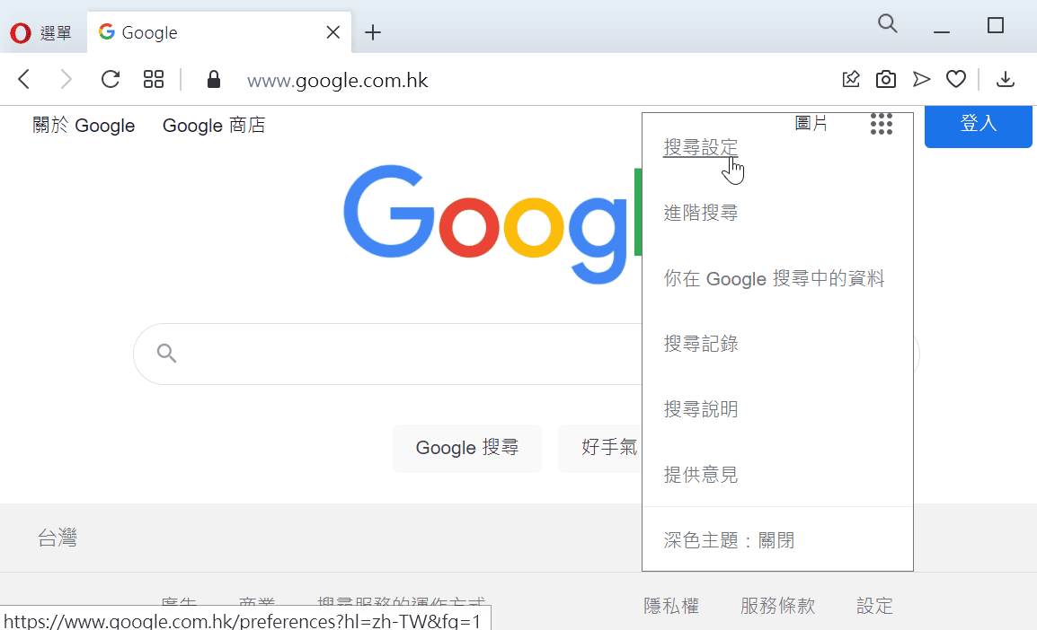The image size is (1037, 630).
Task: Open a new tab with plus button
Action: [x=373, y=32]
